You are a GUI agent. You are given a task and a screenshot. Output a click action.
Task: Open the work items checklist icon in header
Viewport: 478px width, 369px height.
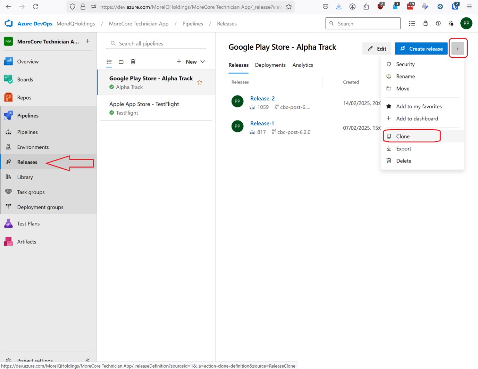(x=412, y=24)
